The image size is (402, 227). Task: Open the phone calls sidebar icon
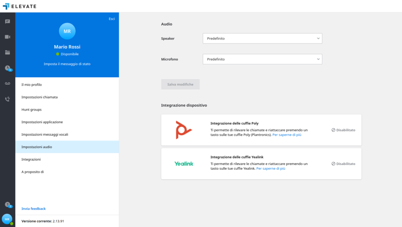coord(7,99)
